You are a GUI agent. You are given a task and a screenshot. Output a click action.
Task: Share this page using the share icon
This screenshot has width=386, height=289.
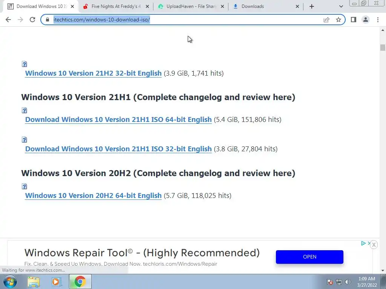pos(326,20)
